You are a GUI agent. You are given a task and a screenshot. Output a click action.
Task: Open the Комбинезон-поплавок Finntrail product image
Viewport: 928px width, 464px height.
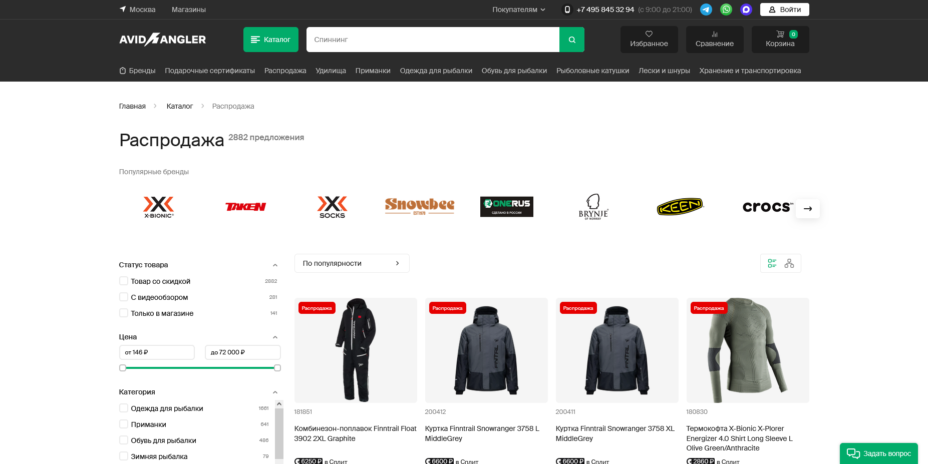point(356,350)
